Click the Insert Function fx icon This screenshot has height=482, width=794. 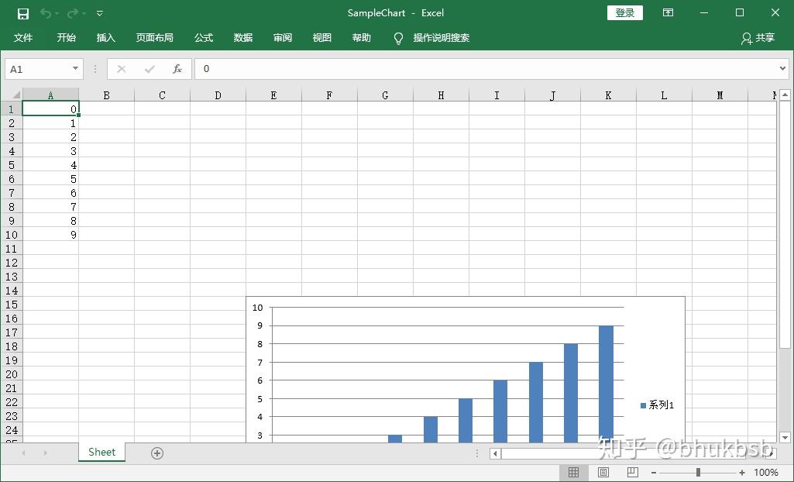pyautogui.click(x=177, y=68)
